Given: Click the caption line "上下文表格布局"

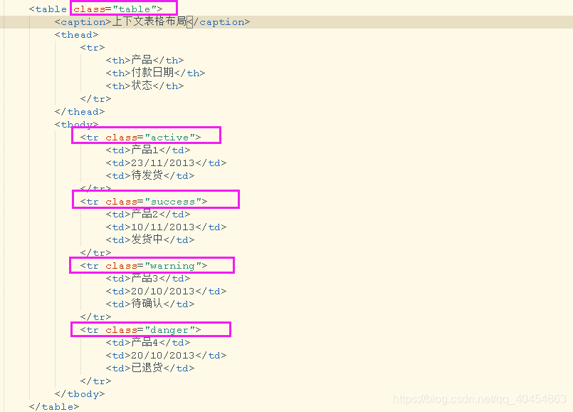Looking at the screenshot, I should (152, 22).
